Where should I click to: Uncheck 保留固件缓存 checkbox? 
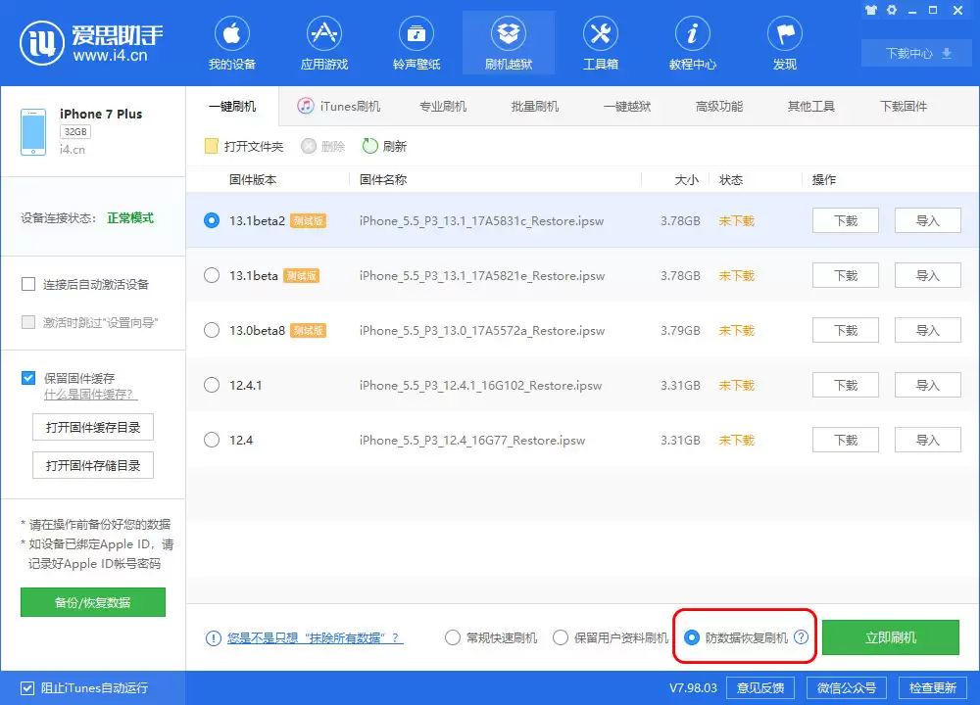point(28,378)
